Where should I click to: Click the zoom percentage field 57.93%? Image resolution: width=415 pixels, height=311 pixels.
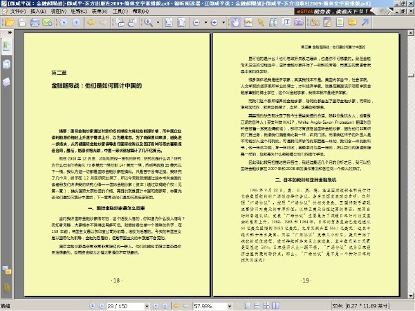pyautogui.click(x=210, y=306)
